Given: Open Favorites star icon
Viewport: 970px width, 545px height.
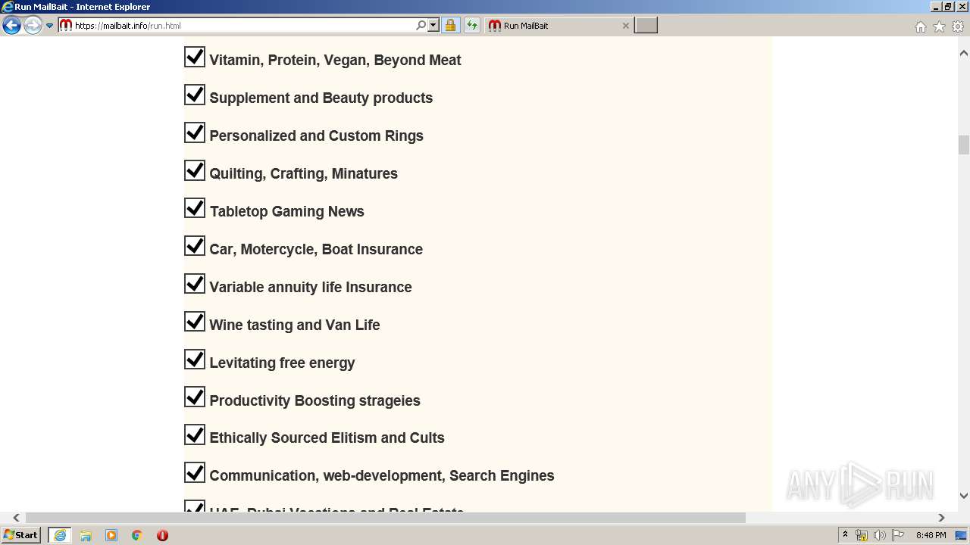Looking at the screenshot, I should tap(939, 26).
